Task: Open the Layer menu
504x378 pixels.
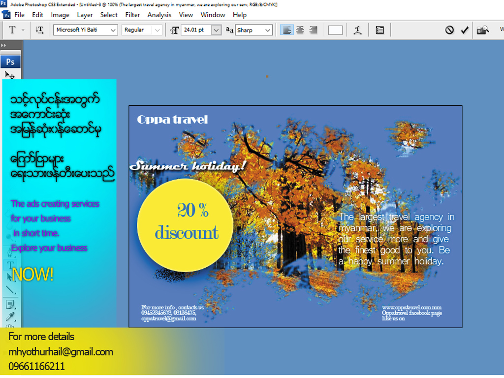Action: click(x=85, y=15)
